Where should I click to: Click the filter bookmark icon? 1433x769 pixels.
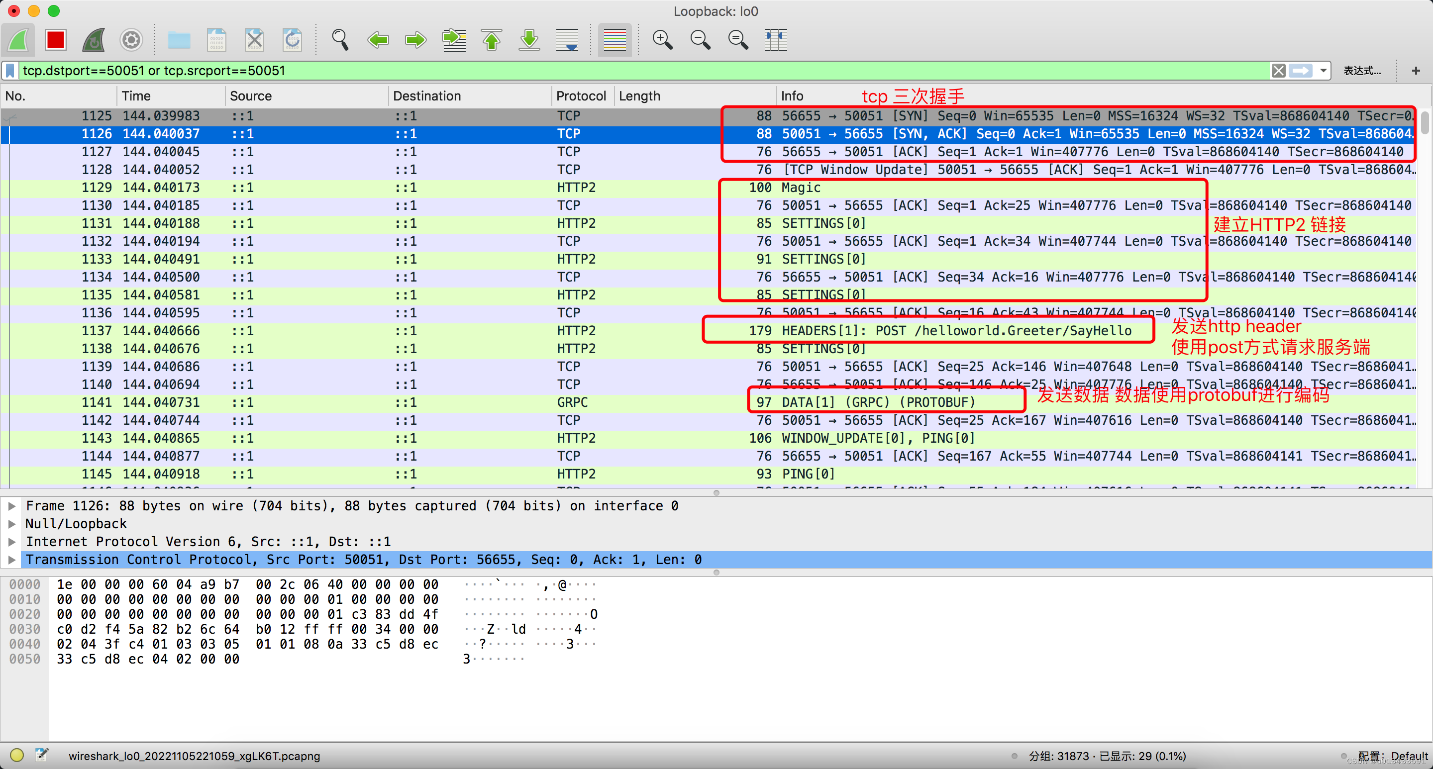[10, 71]
